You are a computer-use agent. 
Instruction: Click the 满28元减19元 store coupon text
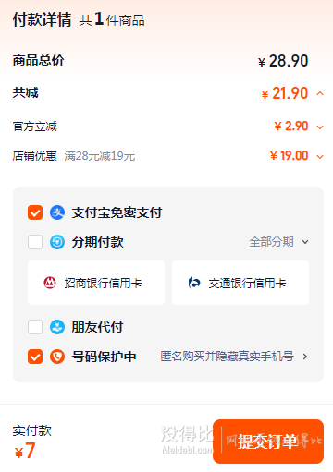100,156
